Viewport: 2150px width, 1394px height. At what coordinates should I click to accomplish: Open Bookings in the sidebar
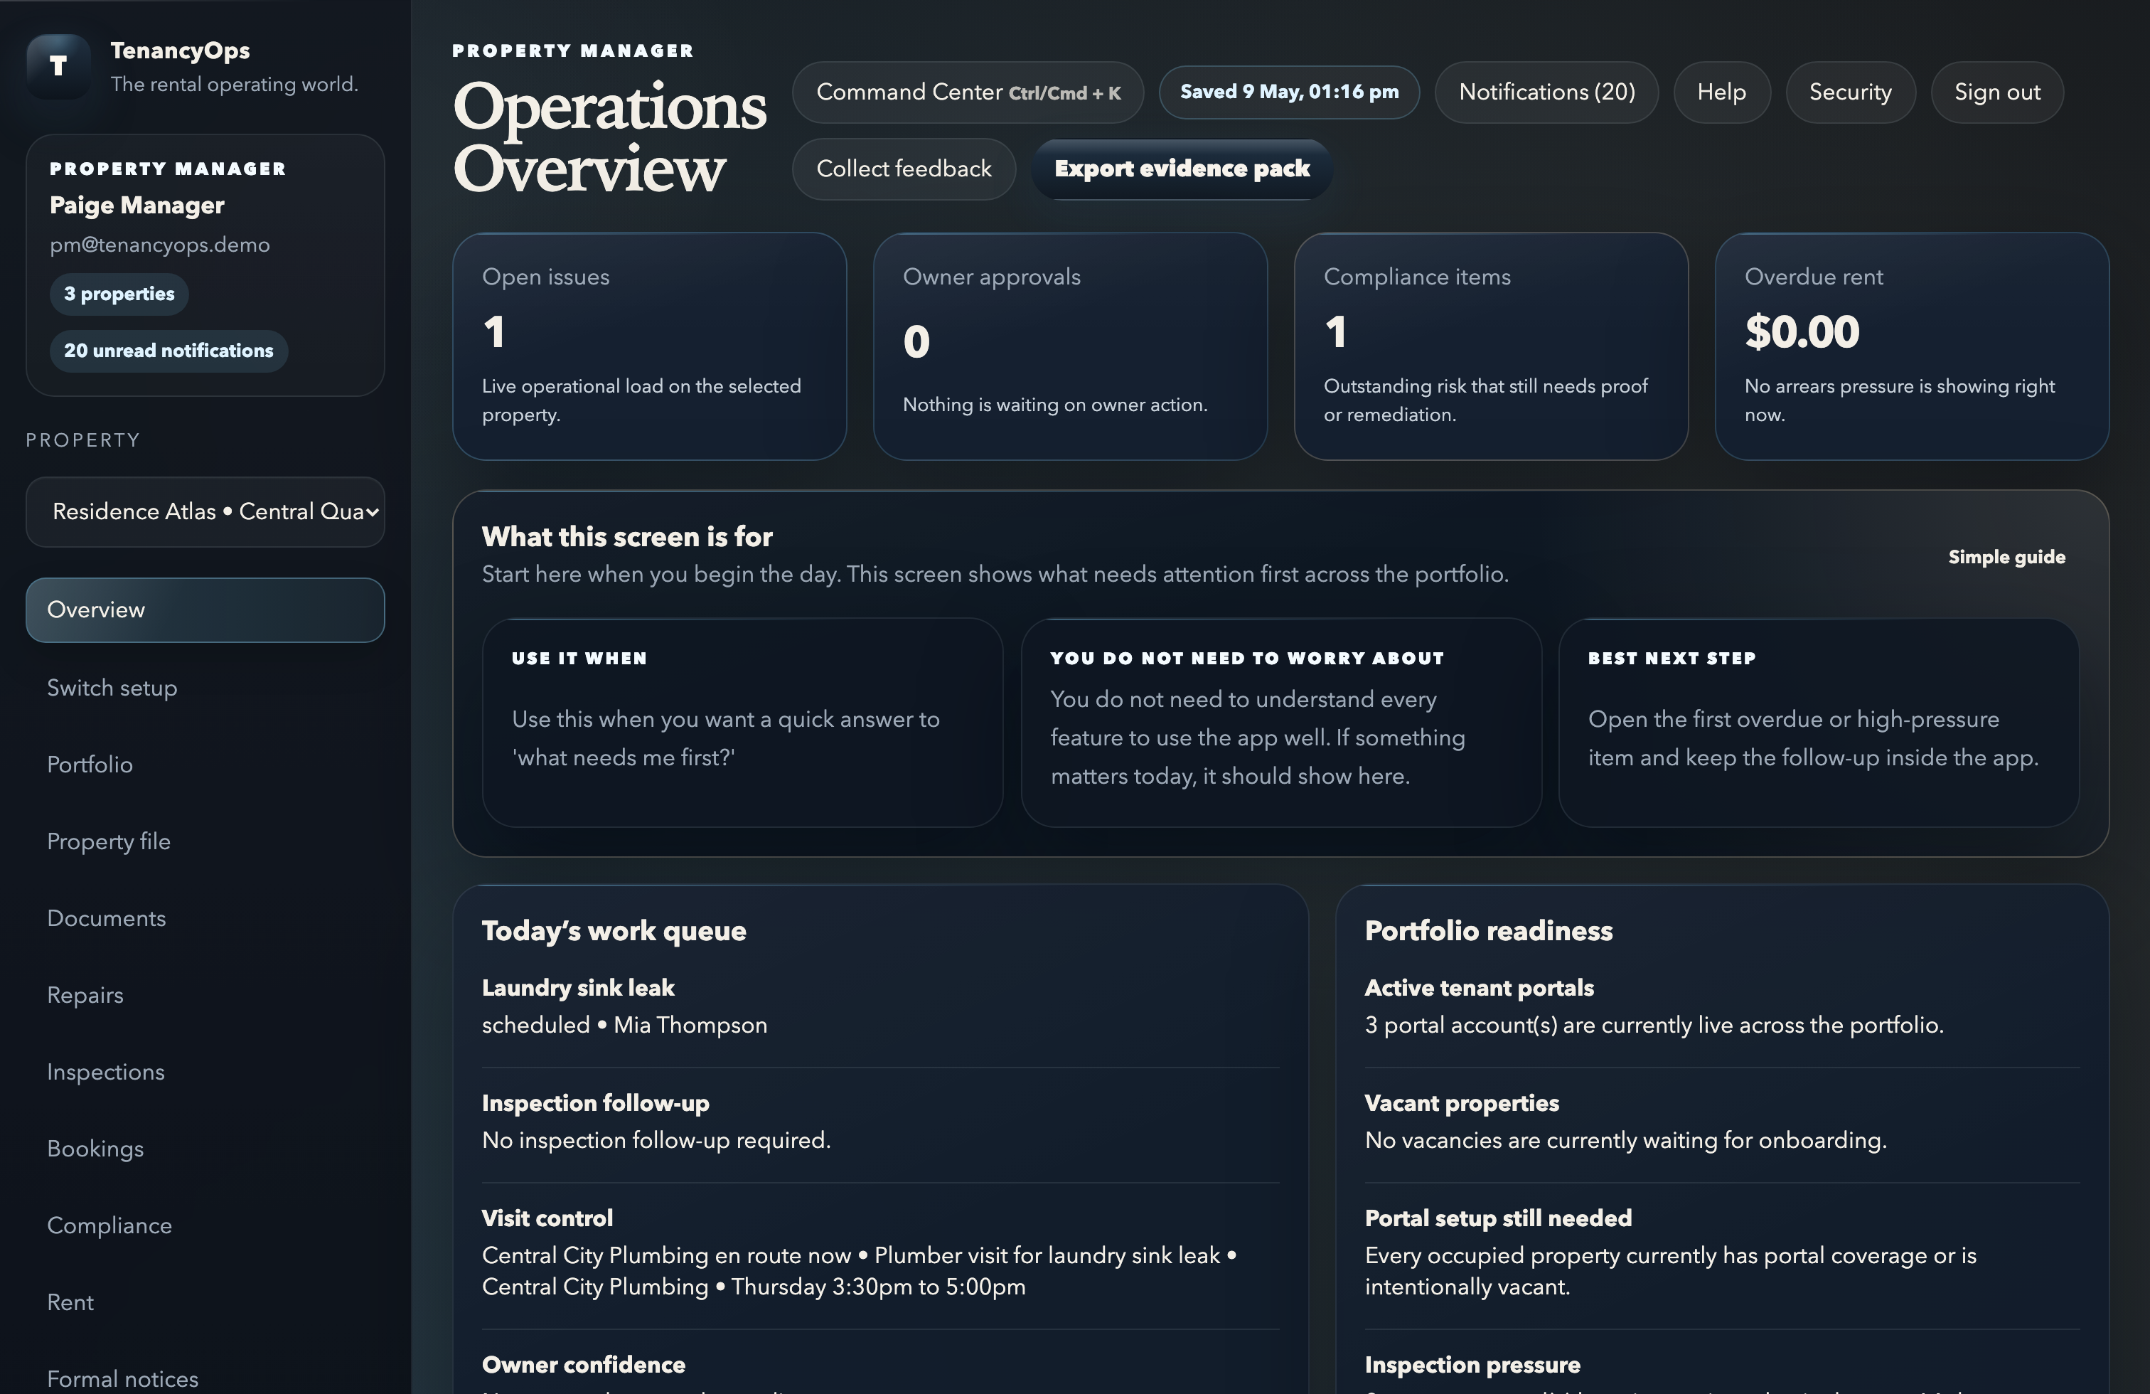205,1148
